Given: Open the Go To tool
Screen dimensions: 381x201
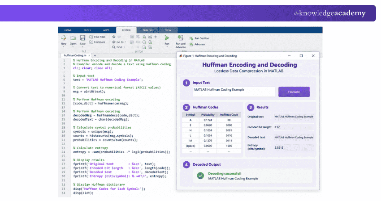Looking at the screenshot, I should point(118,42).
